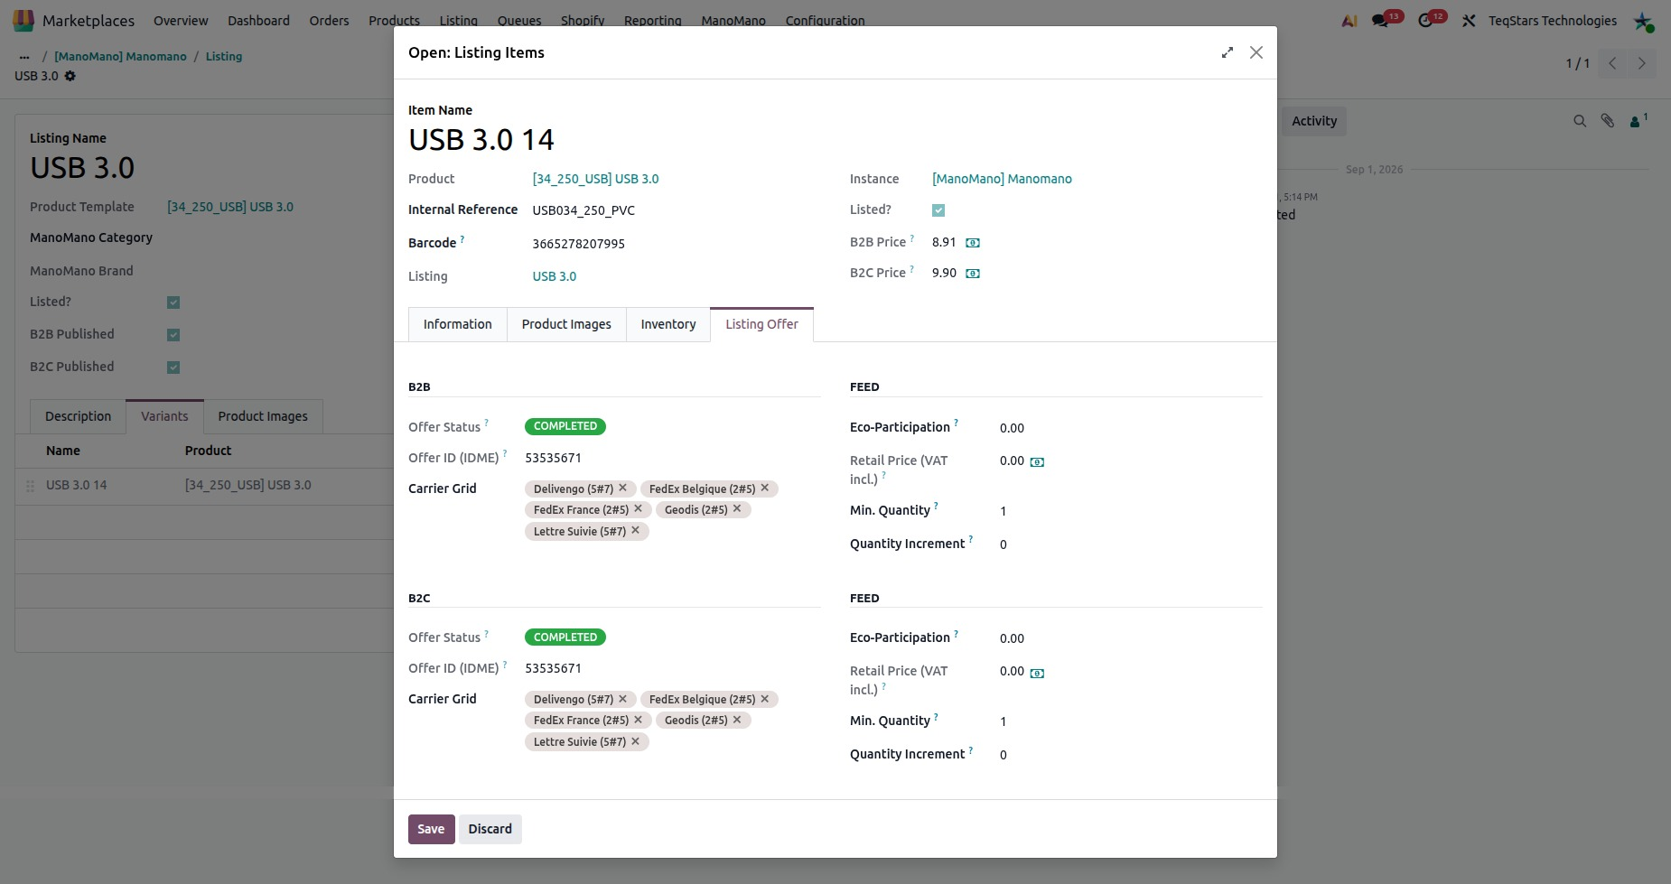Remove FedEx Belgique tag from B2C Carrier Grid
Image resolution: width=1671 pixels, height=884 pixels.
764,698
